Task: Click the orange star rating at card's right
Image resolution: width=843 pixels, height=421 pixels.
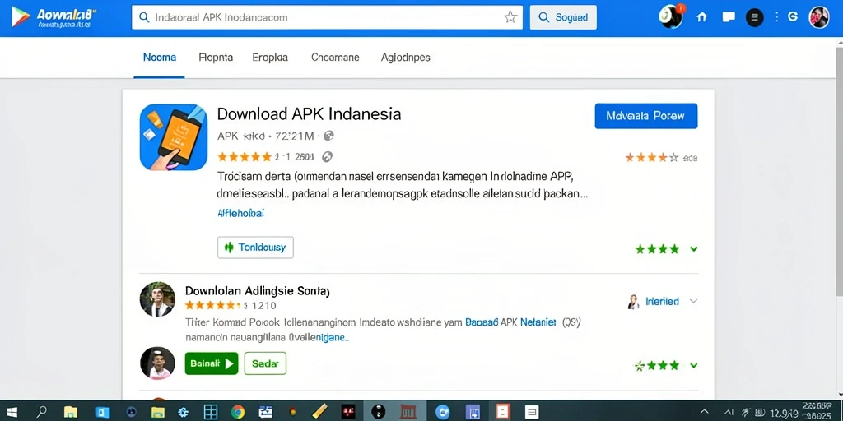Action: click(x=652, y=158)
